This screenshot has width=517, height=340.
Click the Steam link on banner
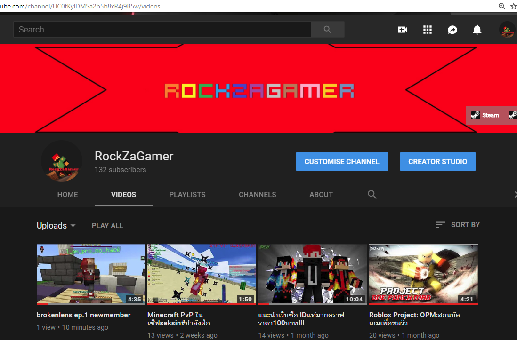(485, 115)
